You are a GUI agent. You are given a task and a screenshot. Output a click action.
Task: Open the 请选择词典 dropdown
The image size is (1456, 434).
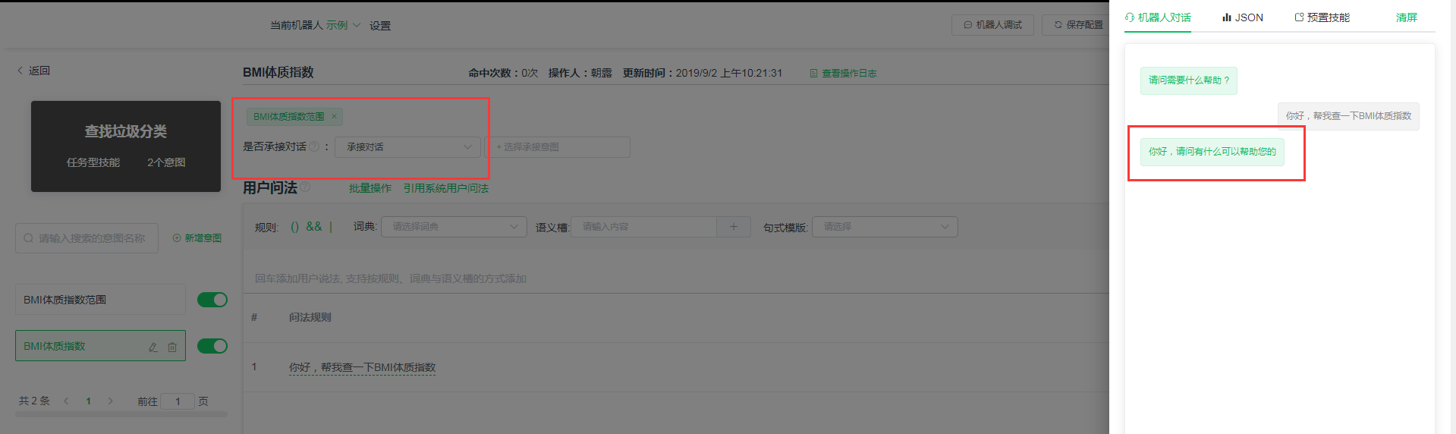(454, 226)
